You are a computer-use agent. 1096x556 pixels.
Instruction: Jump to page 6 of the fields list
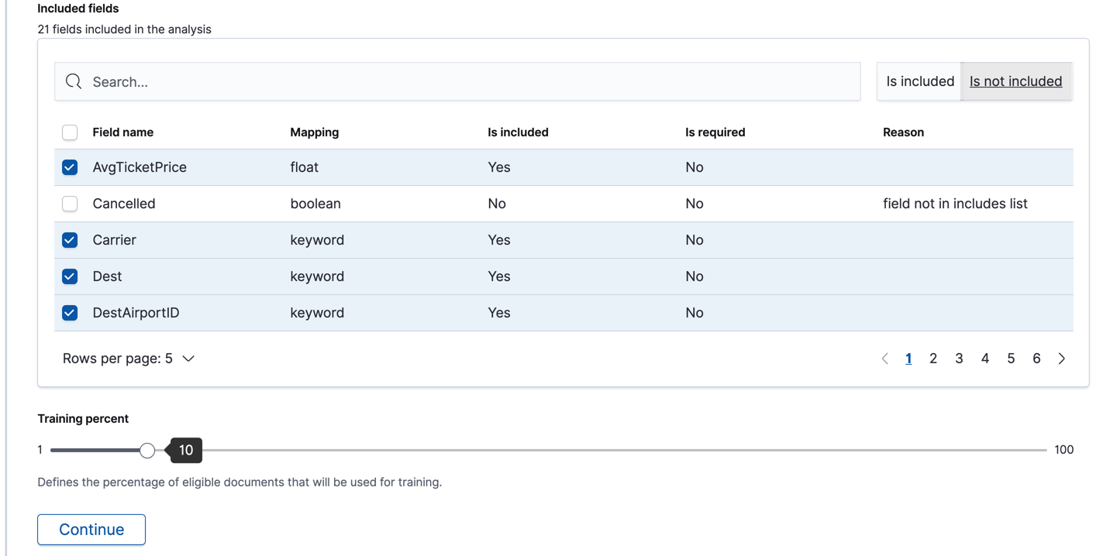(1036, 358)
